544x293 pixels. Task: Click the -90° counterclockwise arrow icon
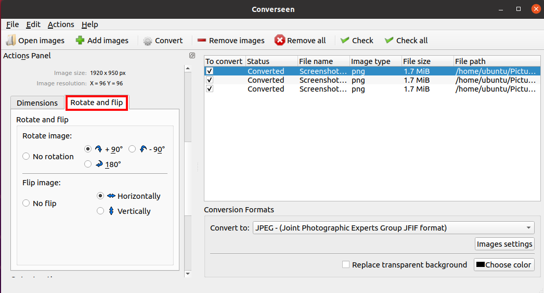pyautogui.click(x=144, y=149)
